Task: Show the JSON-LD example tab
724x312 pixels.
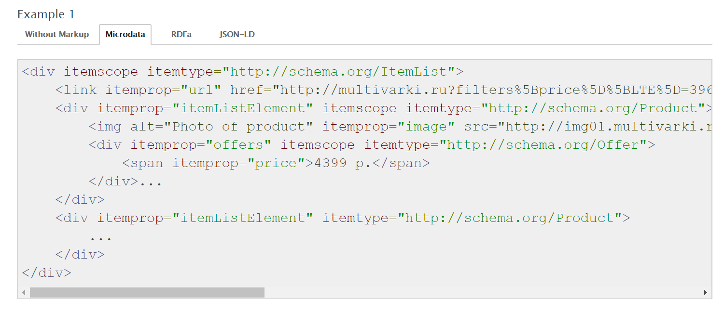Action: coord(237,34)
